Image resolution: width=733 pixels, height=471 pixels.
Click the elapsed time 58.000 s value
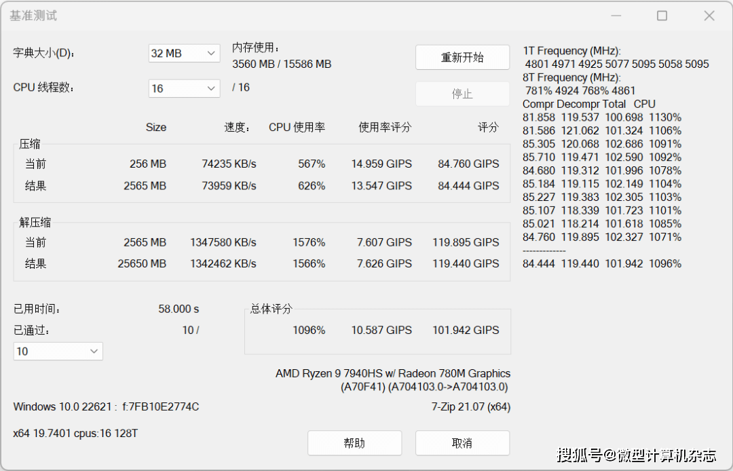(178, 308)
